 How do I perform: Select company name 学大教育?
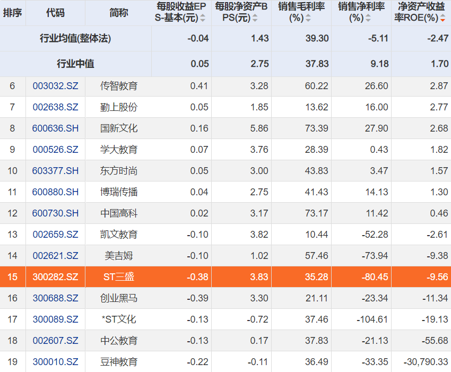coord(119,150)
